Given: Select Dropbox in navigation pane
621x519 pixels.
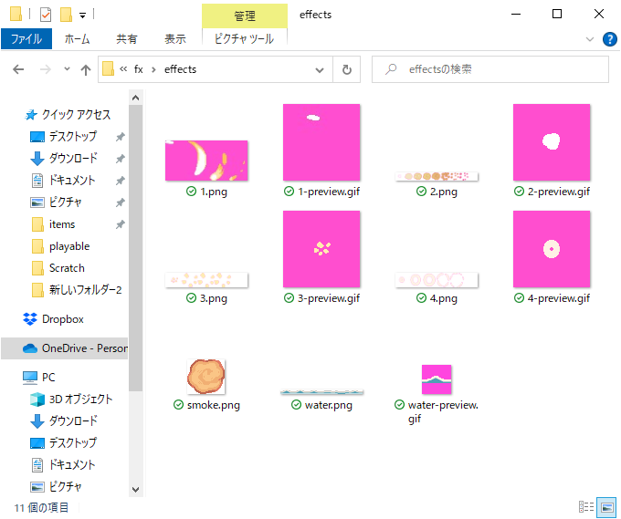Looking at the screenshot, I should click(63, 319).
